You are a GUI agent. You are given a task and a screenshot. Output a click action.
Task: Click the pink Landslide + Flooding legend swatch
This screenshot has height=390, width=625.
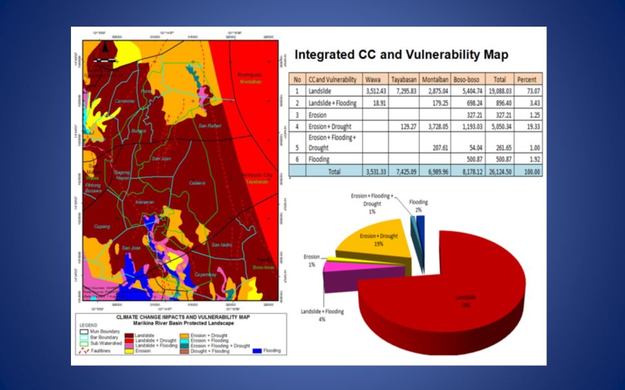click(x=129, y=345)
